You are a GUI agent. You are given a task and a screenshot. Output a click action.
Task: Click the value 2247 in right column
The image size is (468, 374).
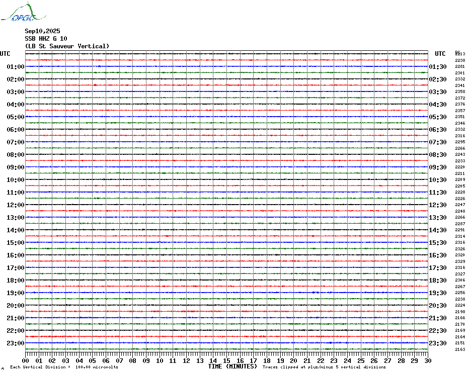point(460,205)
